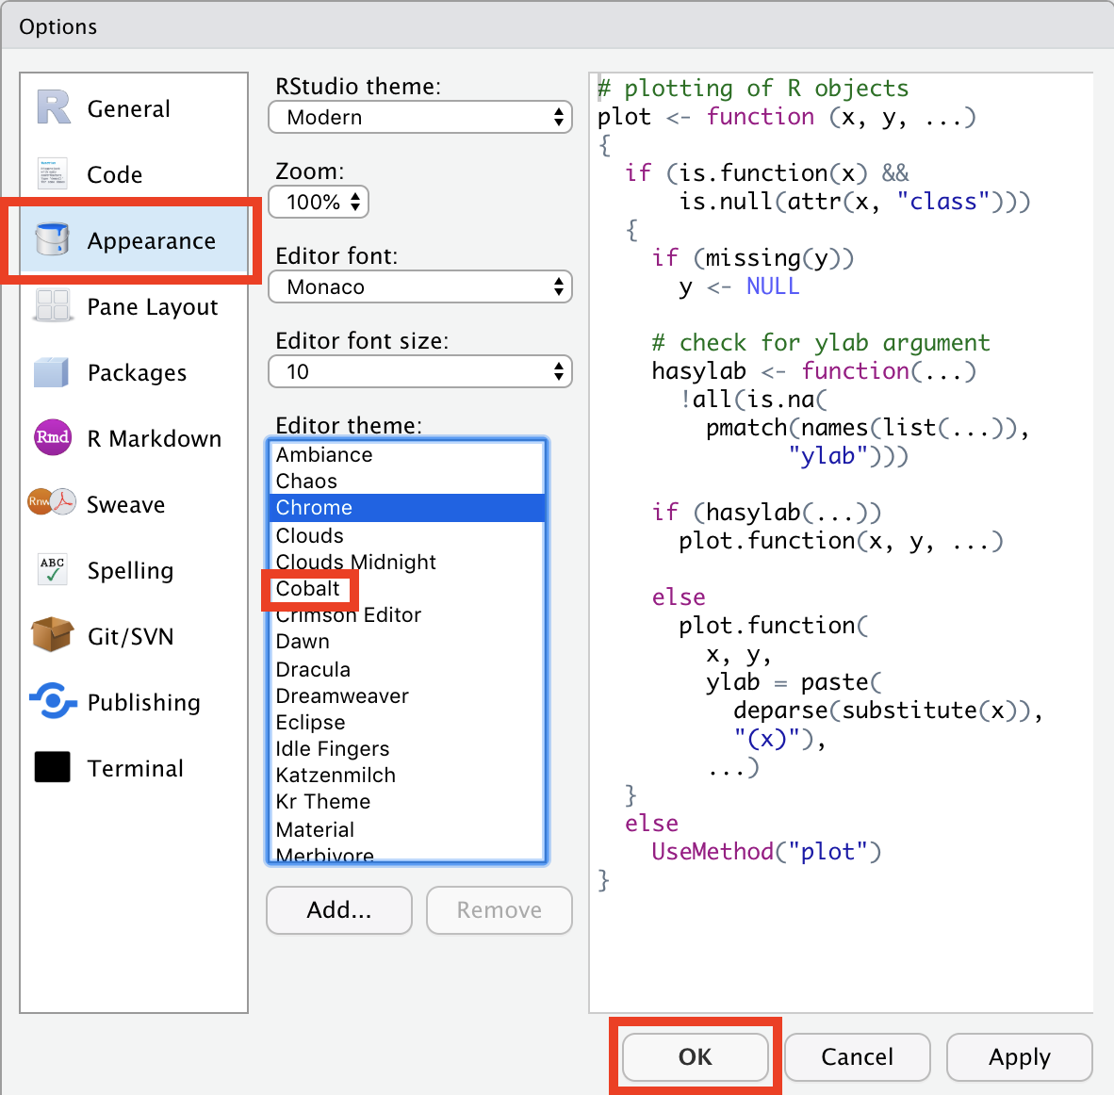Open Spelling settings via the ABC checkmark icon
Screen dimensions: 1114x1095
(x=52, y=569)
